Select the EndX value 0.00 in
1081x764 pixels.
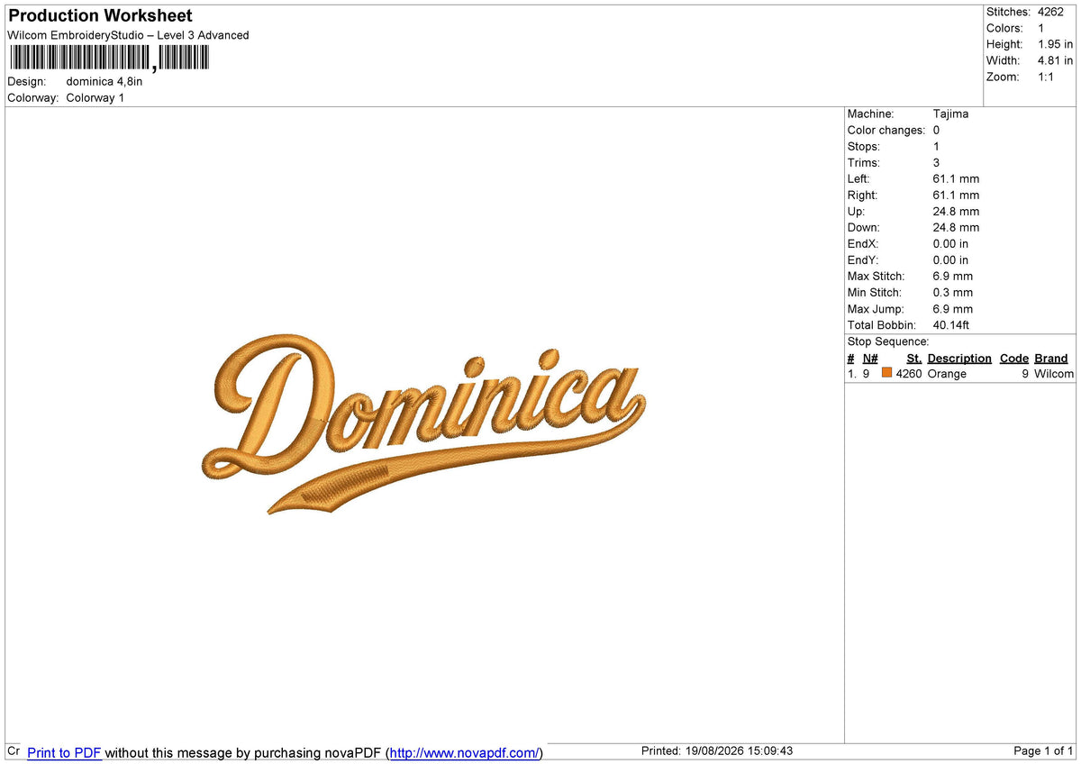pyautogui.click(x=951, y=243)
